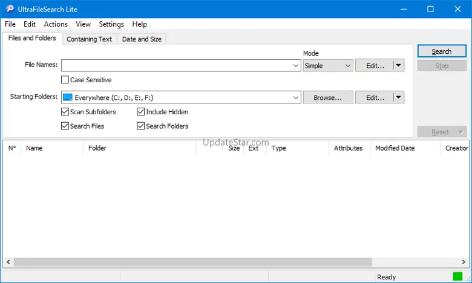Disable the Search Folders checkbox

click(x=141, y=126)
